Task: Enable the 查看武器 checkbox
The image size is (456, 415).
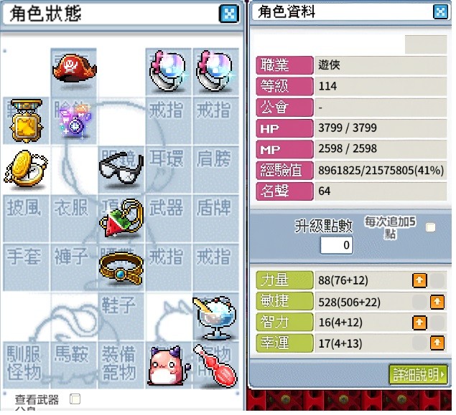Action: tap(75, 399)
